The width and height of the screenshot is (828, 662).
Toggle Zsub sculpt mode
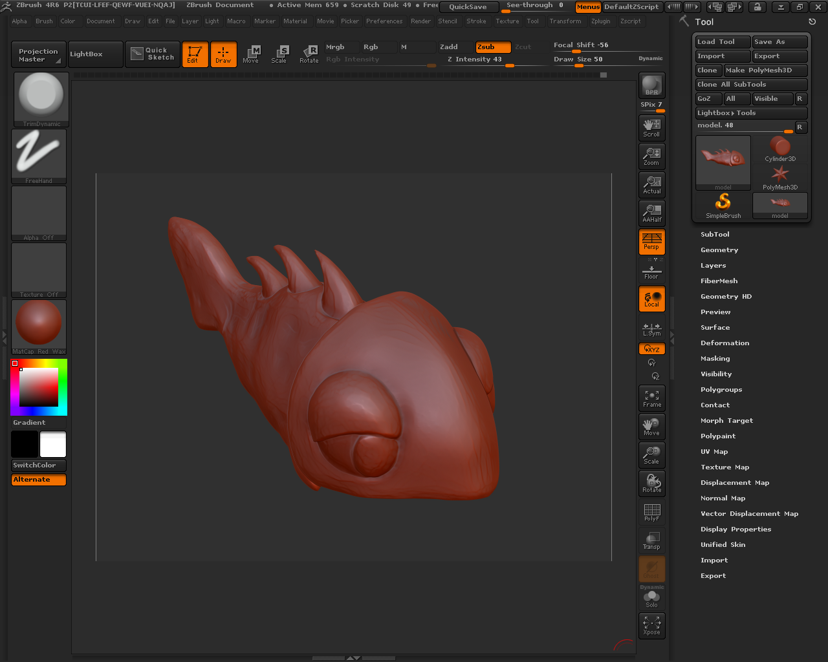[493, 47]
